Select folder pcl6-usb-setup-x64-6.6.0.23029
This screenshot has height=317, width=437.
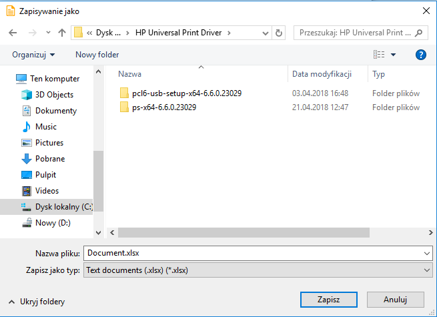click(187, 93)
